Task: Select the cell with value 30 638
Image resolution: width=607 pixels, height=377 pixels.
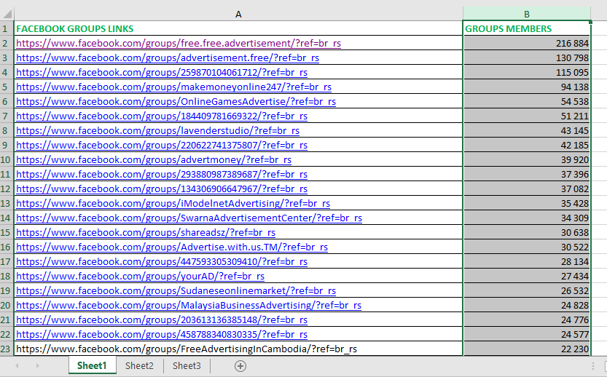Action: point(526,233)
